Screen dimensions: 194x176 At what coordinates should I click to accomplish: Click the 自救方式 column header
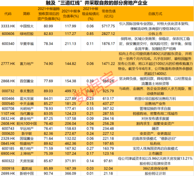pos(155,14)
